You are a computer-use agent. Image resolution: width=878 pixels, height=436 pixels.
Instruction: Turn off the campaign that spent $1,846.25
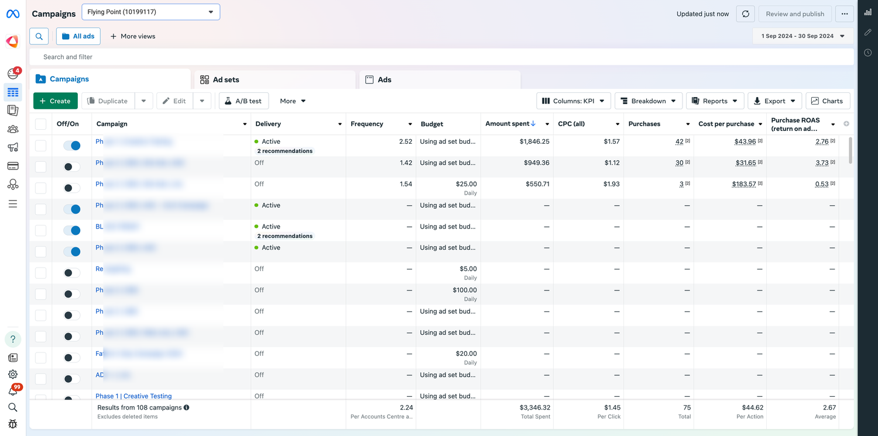72,146
